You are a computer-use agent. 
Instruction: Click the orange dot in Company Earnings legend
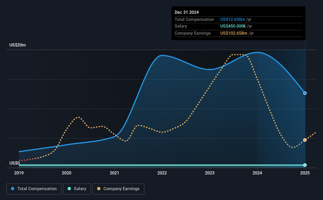click(99, 189)
